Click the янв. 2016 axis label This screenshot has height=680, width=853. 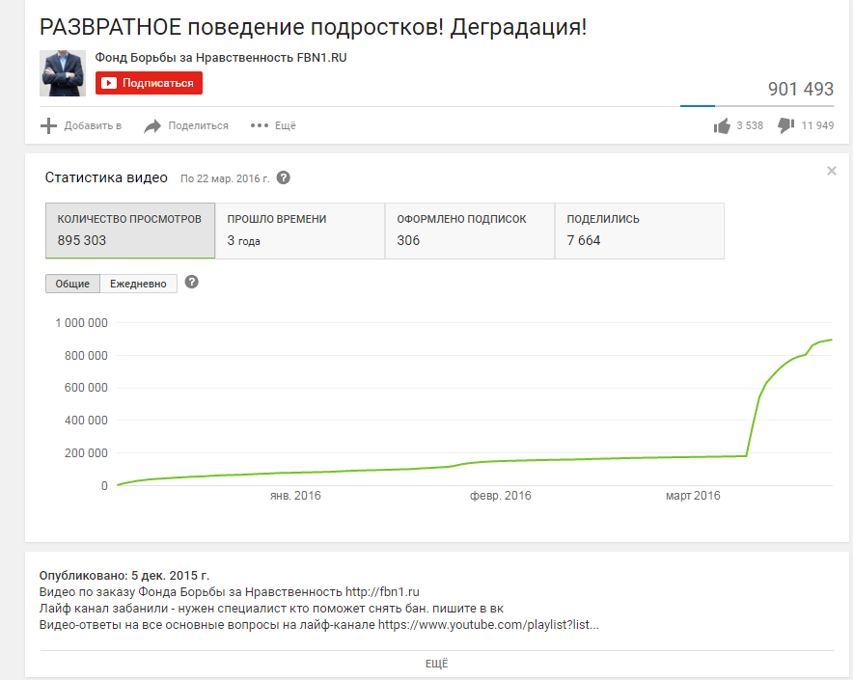[x=295, y=496]
